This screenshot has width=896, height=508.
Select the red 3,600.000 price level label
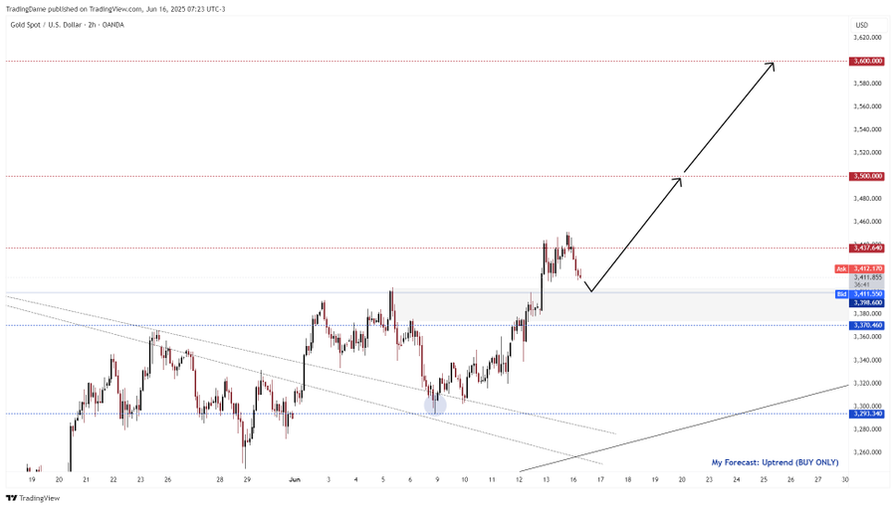click(x=867, y=61)
